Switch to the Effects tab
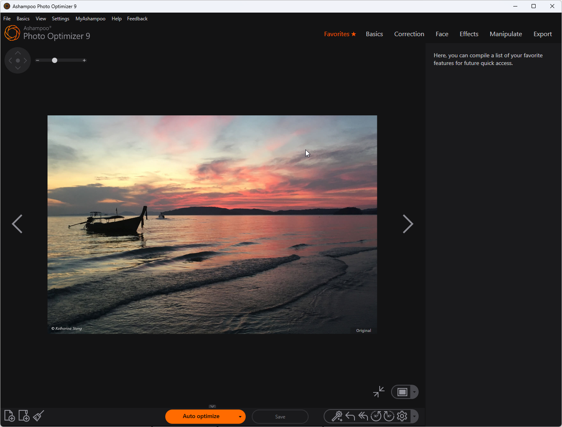The height and width of the screenshot is (427, 562). tap(469, 34)
